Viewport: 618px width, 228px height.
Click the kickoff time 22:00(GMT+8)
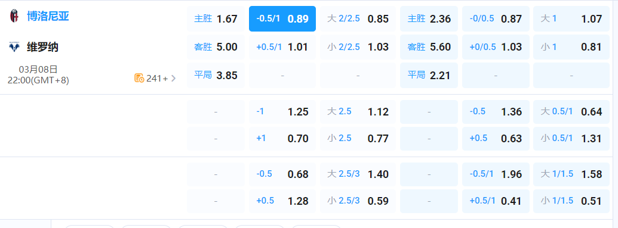(38, 80)
